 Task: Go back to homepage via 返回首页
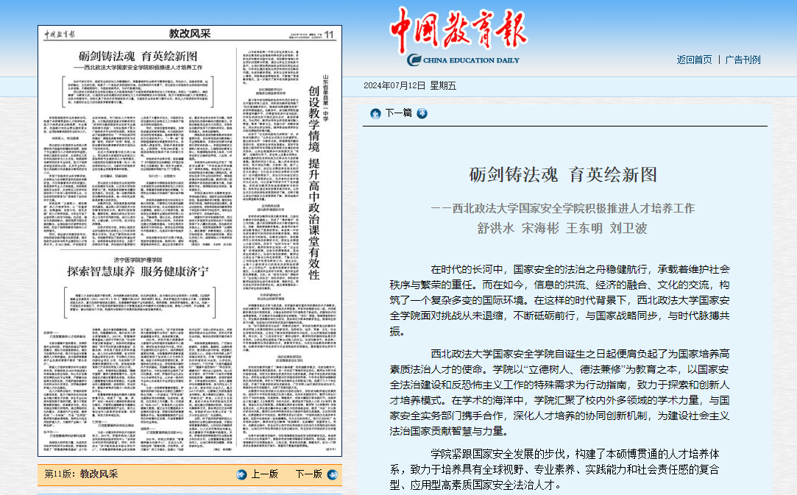click(694, 60)
